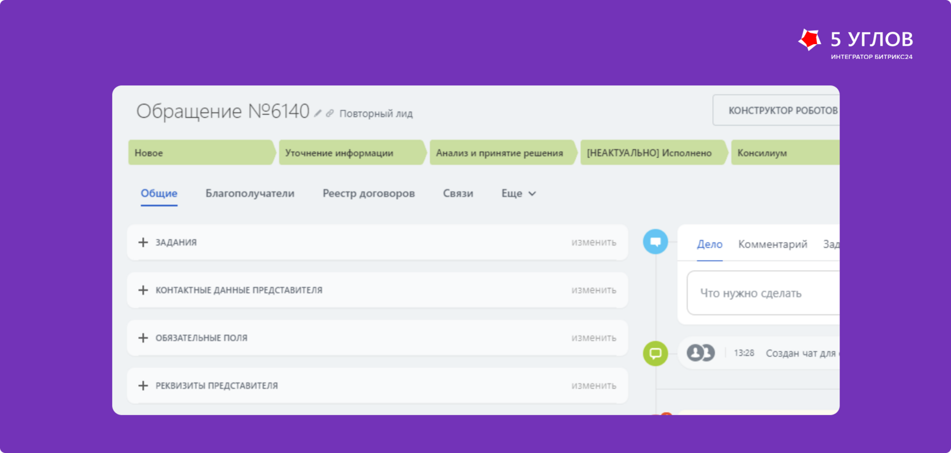Expand the ЗАДАНИЯ section via its plus icon
This screenshot has width=951, height=453.
point(143,242)
